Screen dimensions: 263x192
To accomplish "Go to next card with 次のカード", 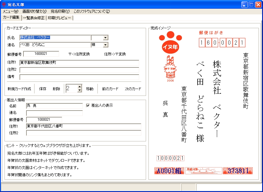I will 133,89.
